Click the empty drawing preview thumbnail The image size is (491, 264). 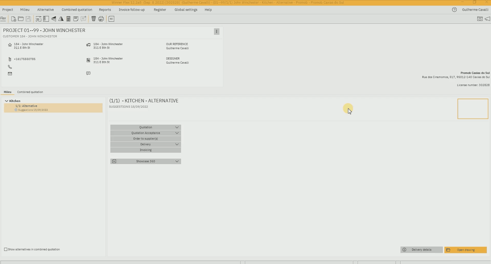(x=473, y=109)
